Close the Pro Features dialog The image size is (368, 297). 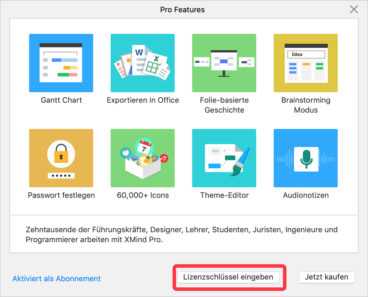coord(354,9)
